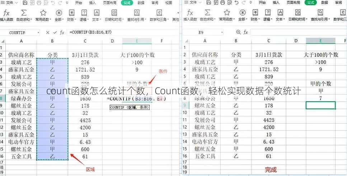Click select-all corner triangle in left sheet

[3, 41]
